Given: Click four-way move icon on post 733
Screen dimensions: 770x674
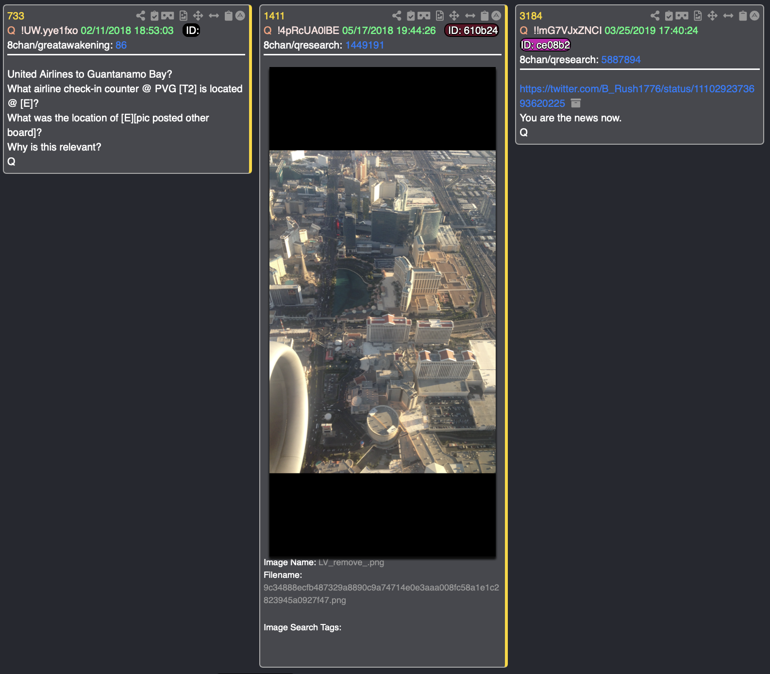Looking at the screenshot, I should (x=198, y=16).
